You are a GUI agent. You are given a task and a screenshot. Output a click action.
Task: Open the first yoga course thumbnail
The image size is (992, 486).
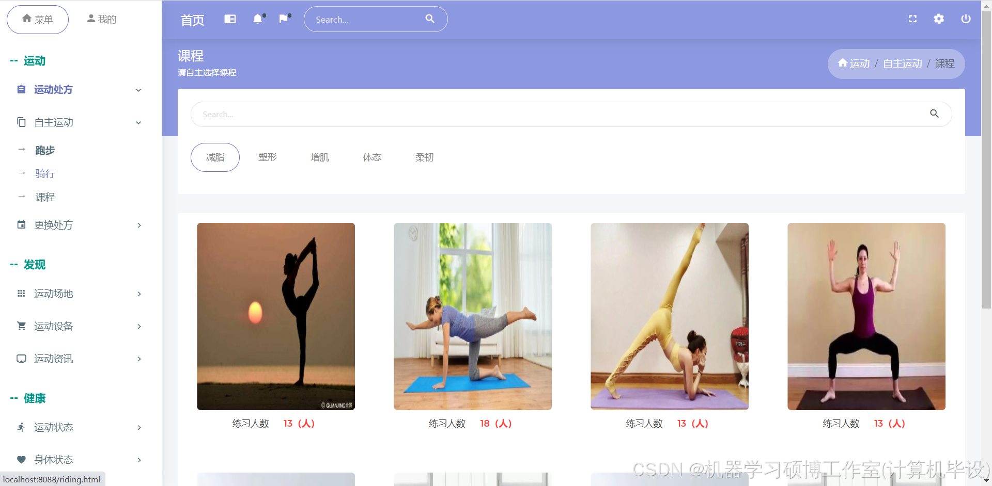coord(275,316)
